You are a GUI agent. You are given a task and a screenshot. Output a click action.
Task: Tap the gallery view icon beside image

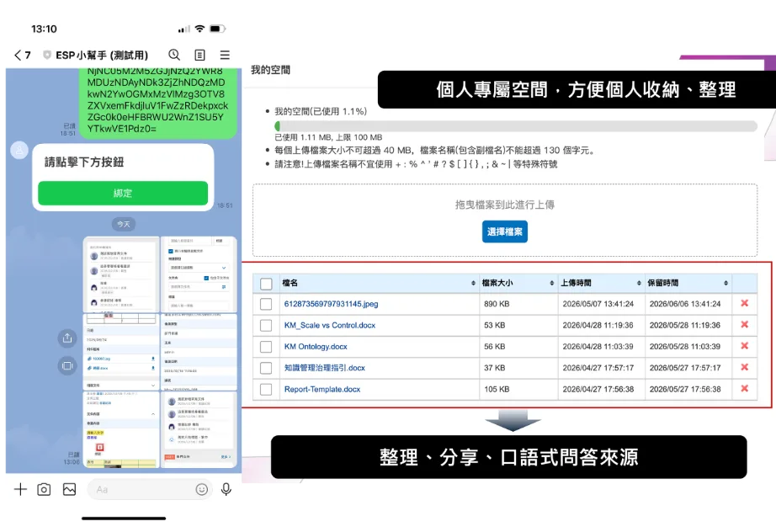pos(67,365)
